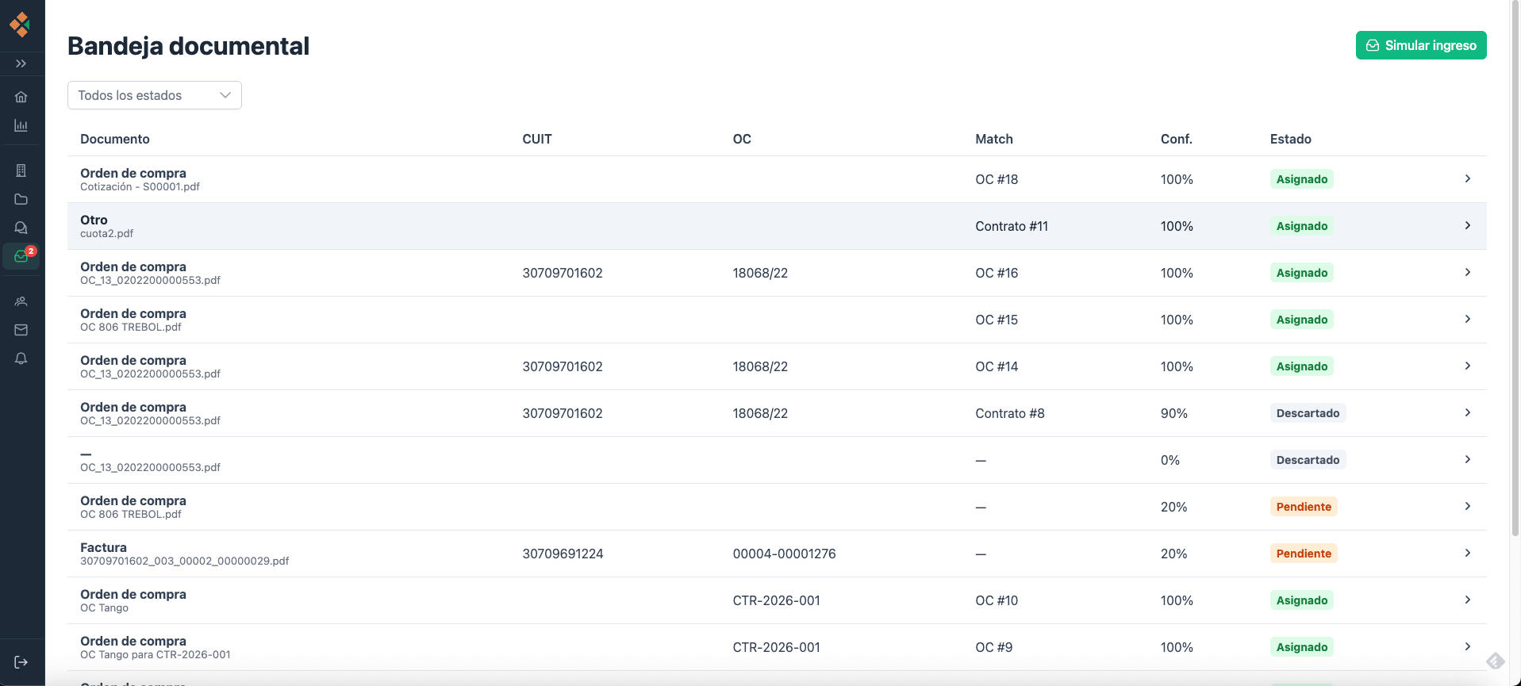
Task: Click the Contrato #11 match cell
Action: [1012, 226]
